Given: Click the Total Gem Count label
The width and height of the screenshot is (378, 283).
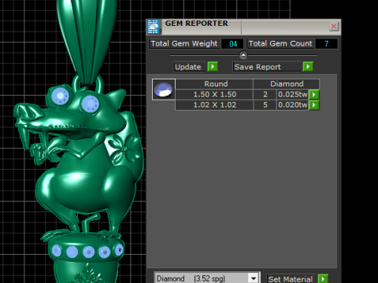Looking at the screenshot, I should (x=280, y=44).
